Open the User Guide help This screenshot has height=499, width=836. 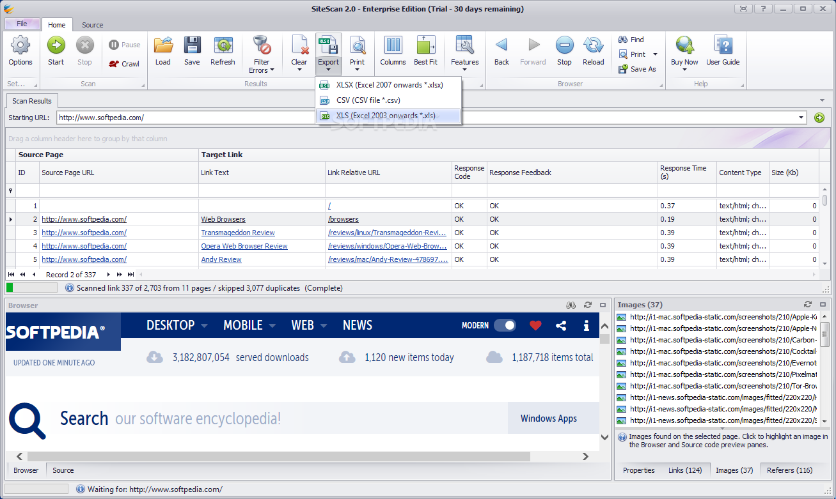coord(723,51)
